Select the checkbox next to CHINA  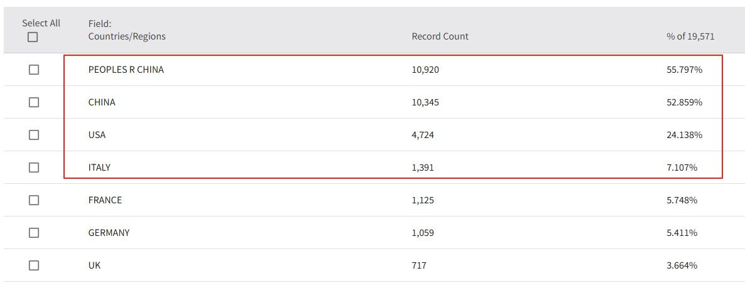click(x=34, y=102)
